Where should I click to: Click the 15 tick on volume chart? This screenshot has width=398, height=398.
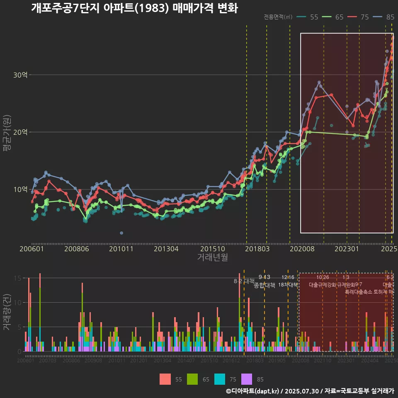tap(18, 278)
